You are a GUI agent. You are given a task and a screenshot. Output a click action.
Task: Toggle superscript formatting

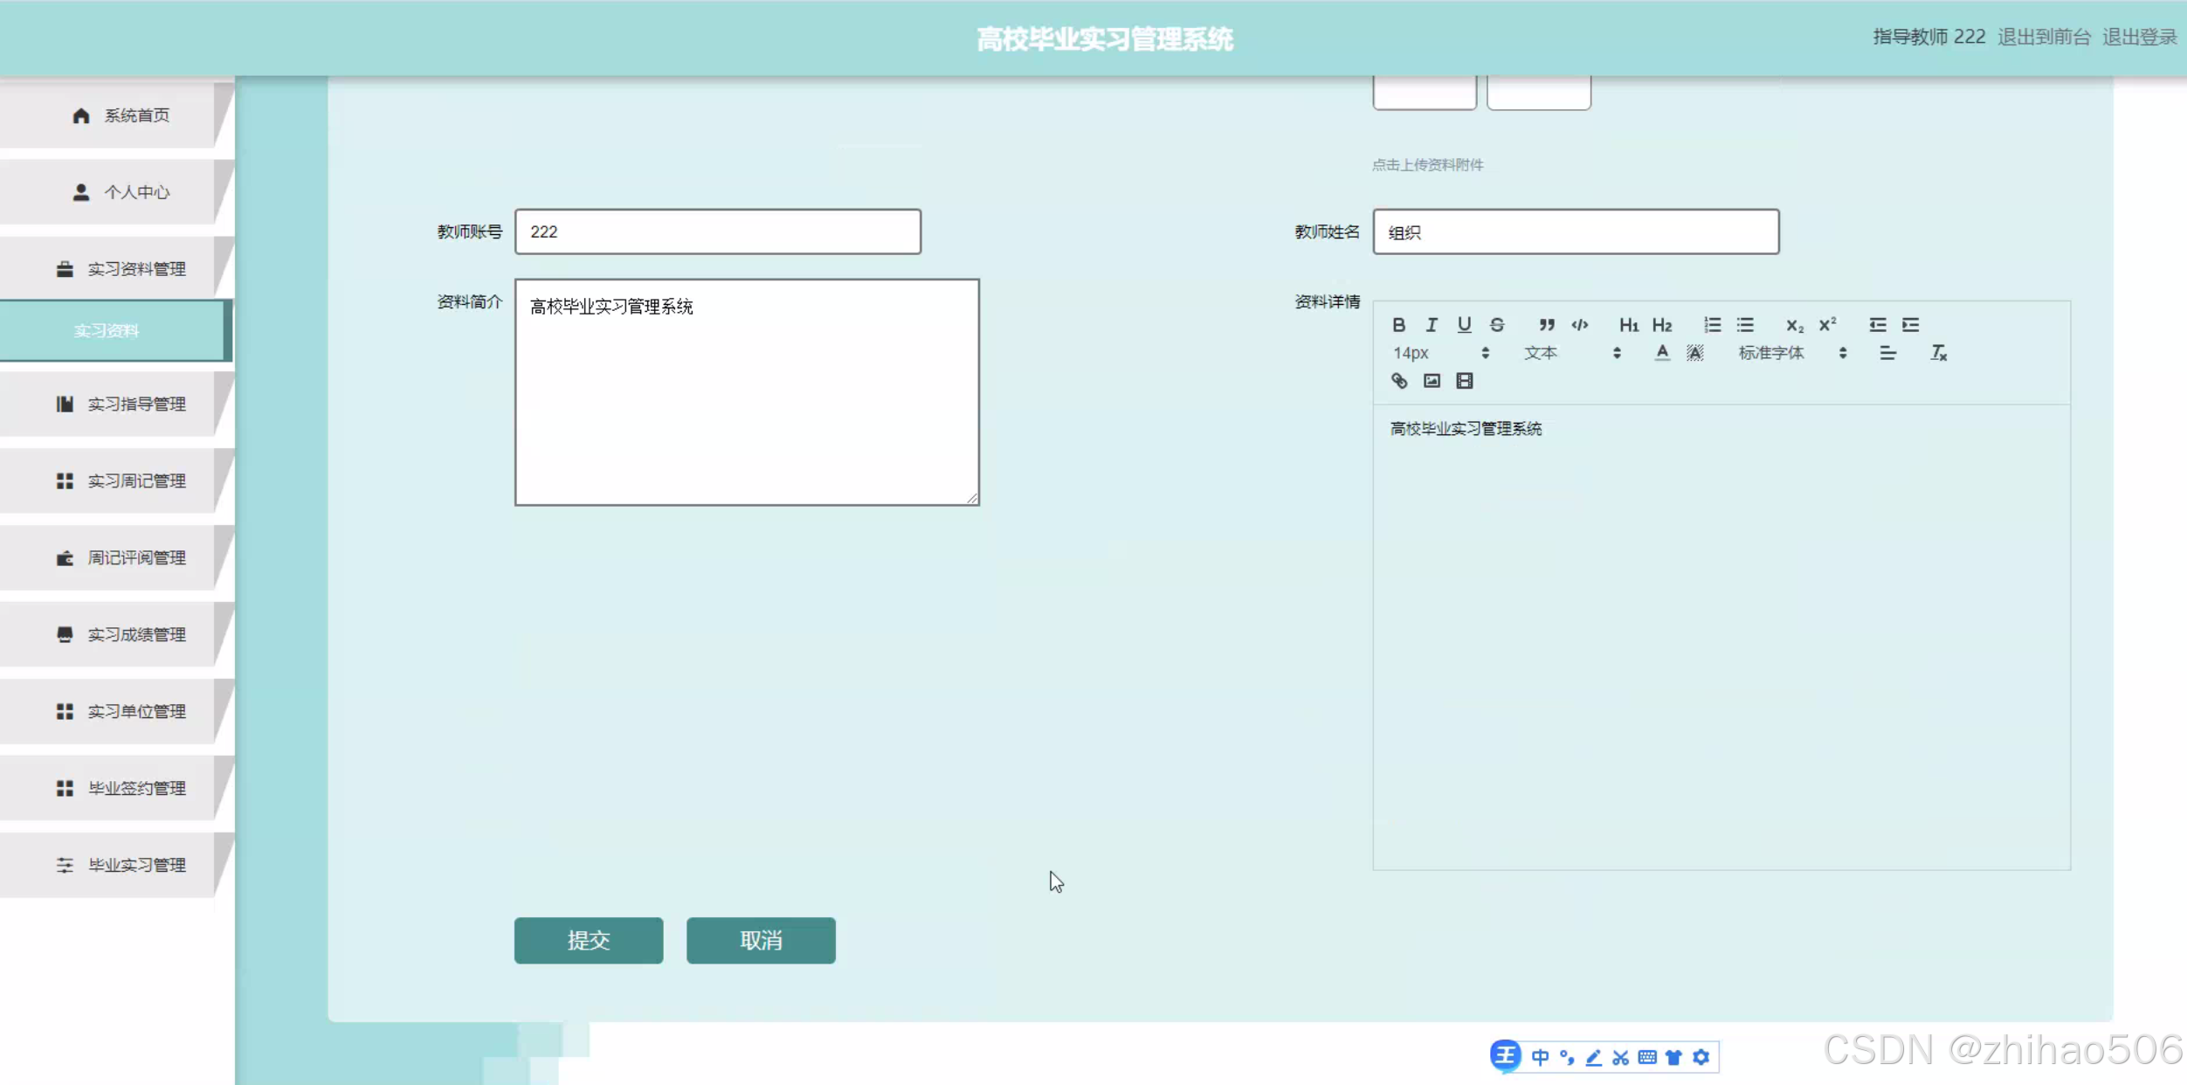1826,325
